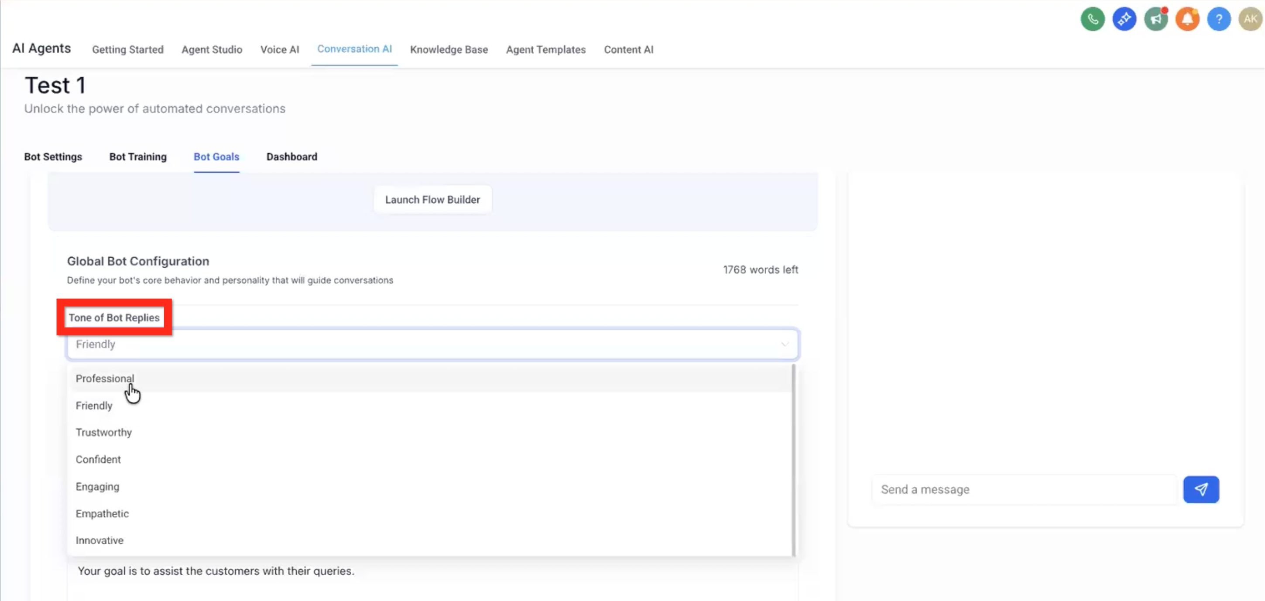Collapse the tone dropdown using its chevron
1265x601 pixels.
[x=784, y=344]
